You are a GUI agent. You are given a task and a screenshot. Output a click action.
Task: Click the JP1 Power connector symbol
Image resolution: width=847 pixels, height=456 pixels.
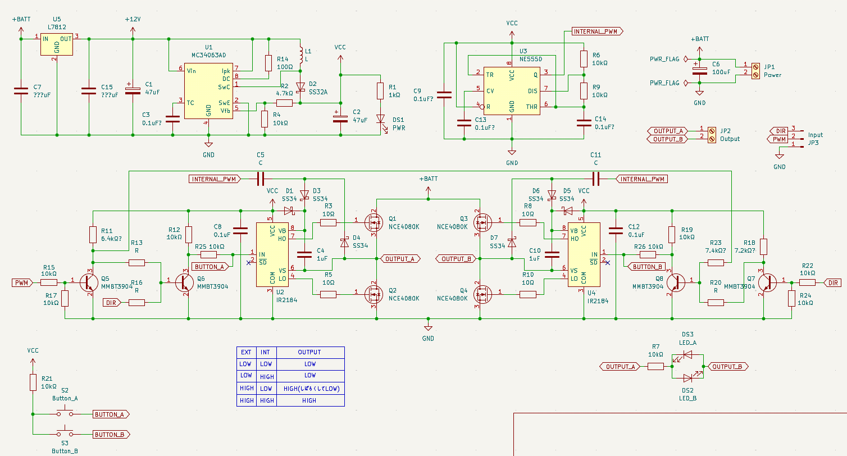(755, 70)
